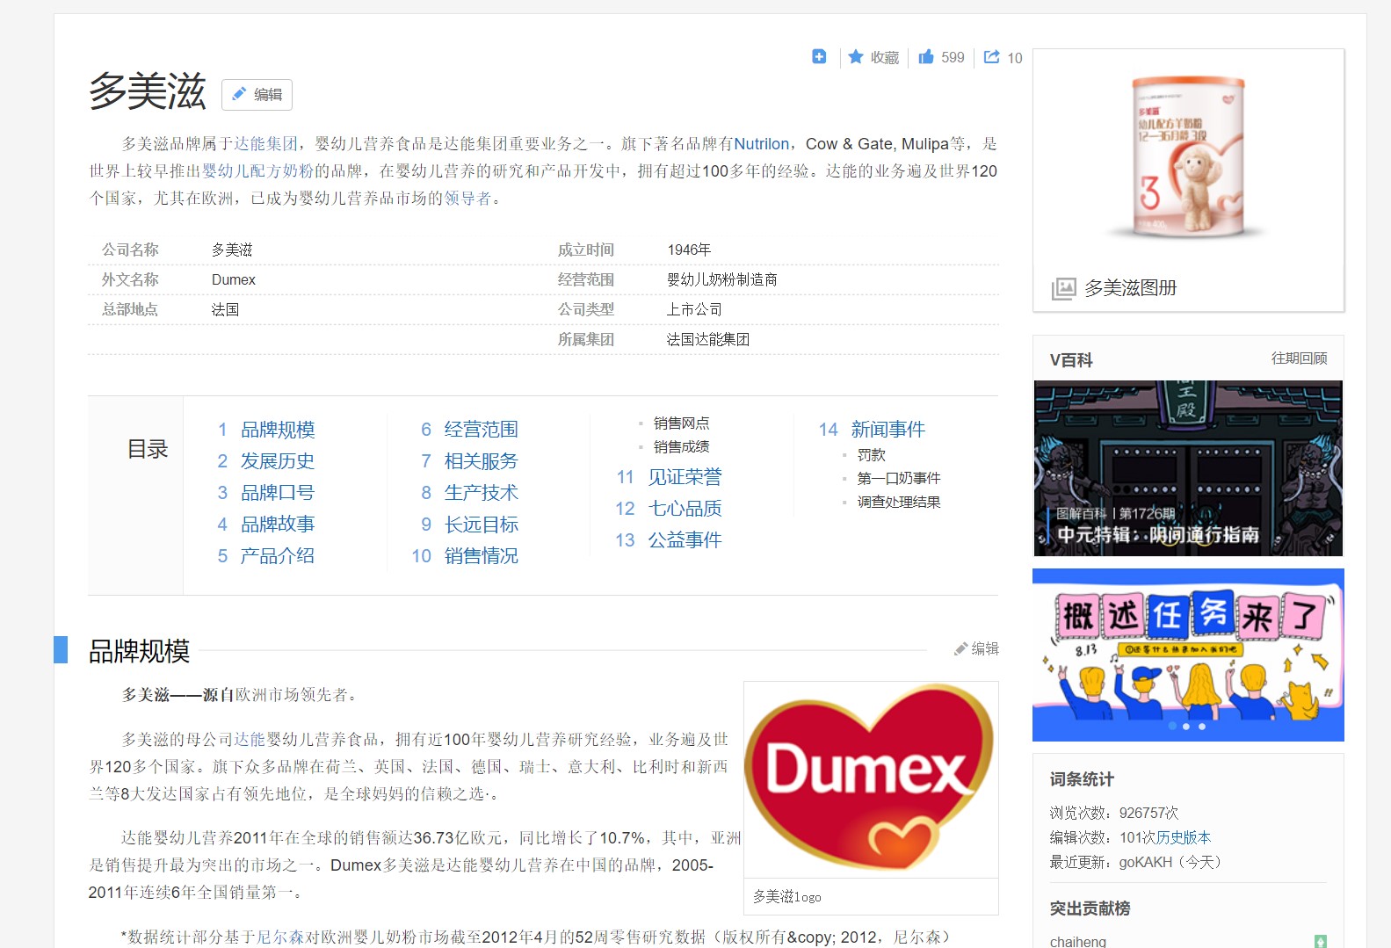Click the blue plus icon near 收藏
1391x948 pixels.
click(x=819, y=57)
